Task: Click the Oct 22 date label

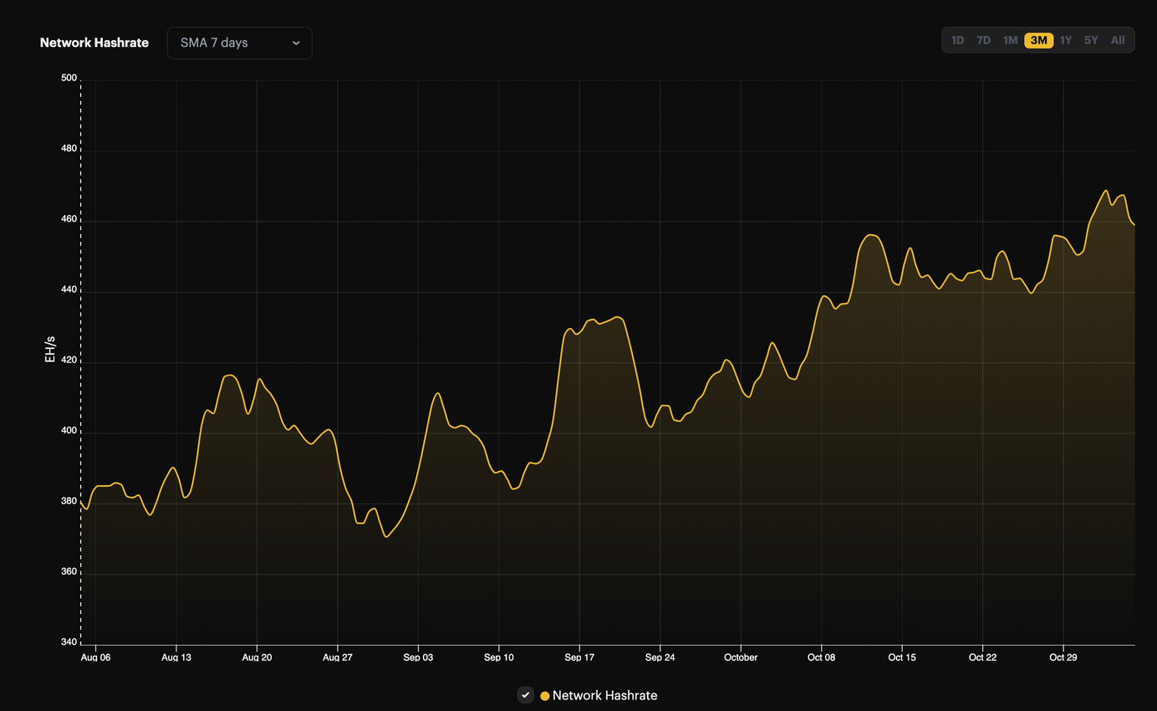Action: tap(983, 657)
